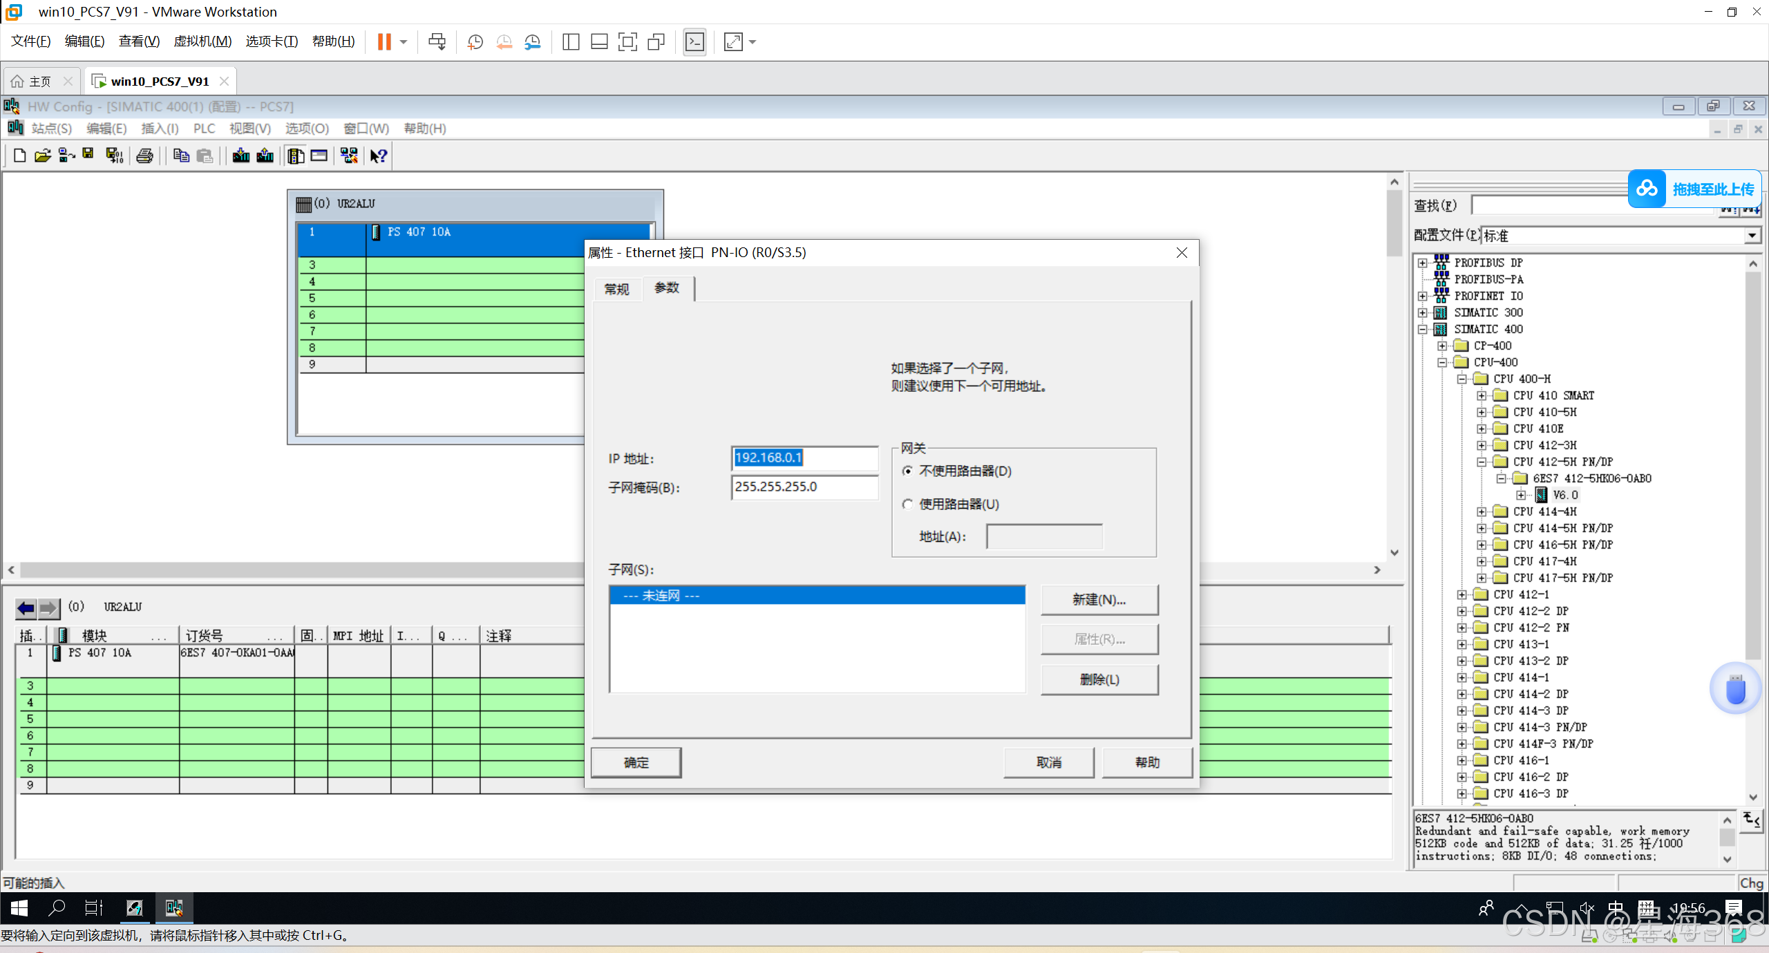
Task: Click the Open station folder icon
Action: tap(43, 156)
